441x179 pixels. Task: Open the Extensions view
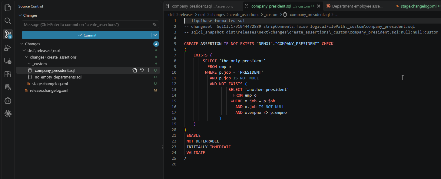coord(8,74)
